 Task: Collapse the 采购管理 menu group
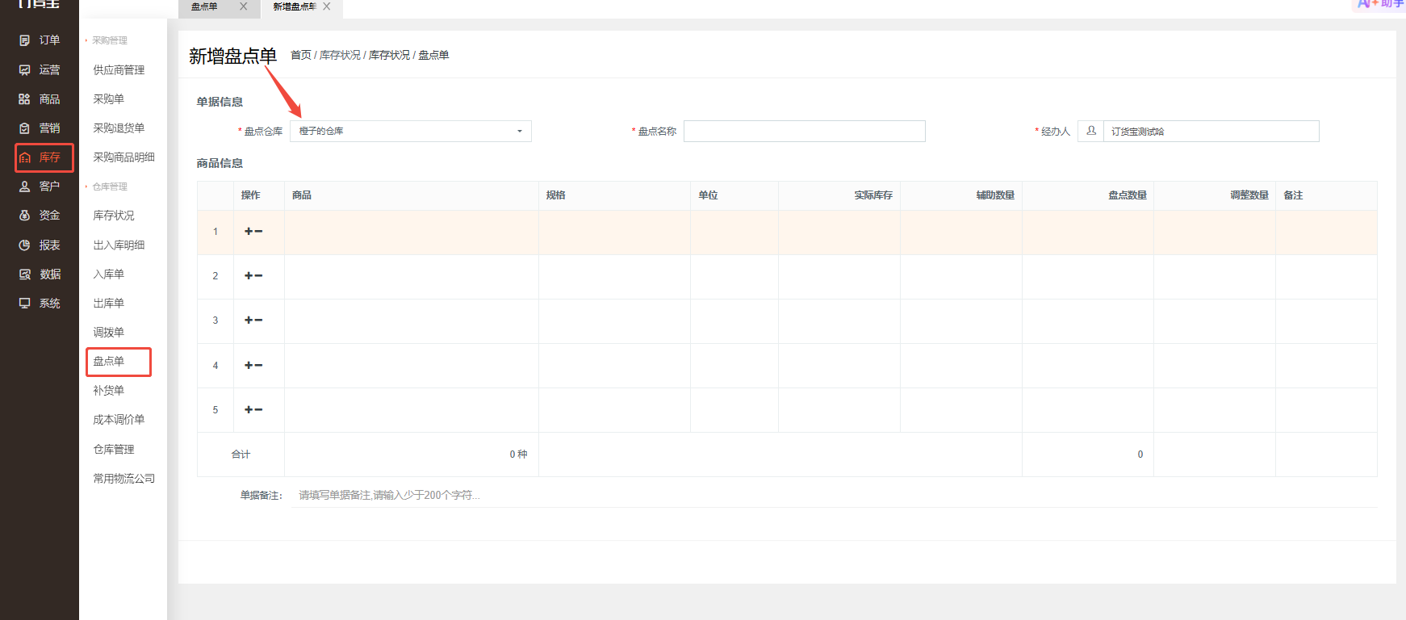106,40
